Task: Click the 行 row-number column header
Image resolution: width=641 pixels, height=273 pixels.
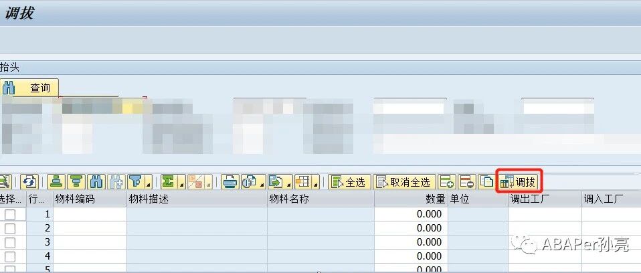Action: coord(40,199)
